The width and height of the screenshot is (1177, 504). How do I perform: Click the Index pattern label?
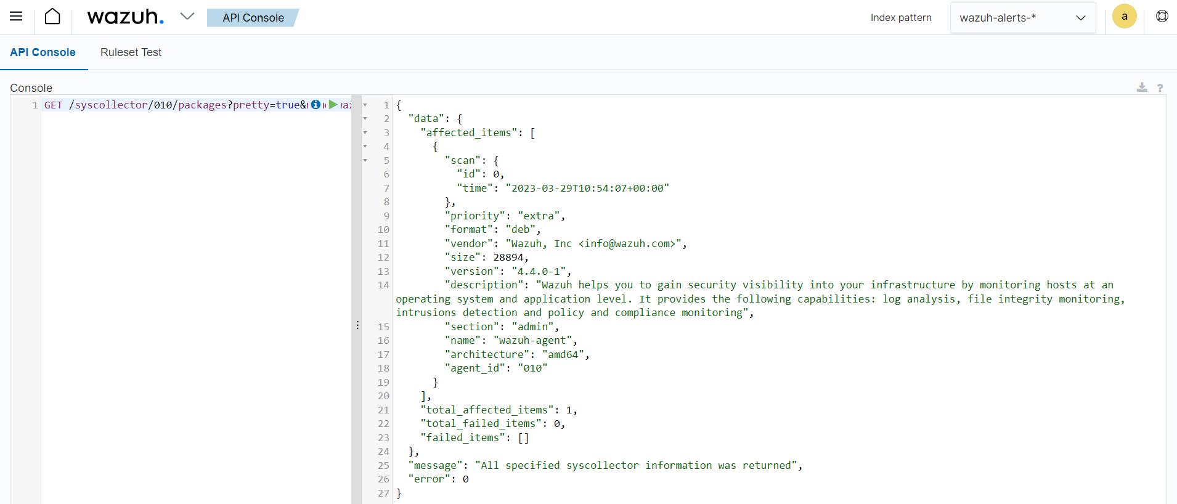click(x=901, y=17)
